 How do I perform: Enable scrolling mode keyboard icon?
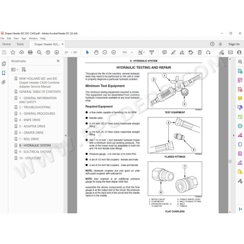pos(152,52)
